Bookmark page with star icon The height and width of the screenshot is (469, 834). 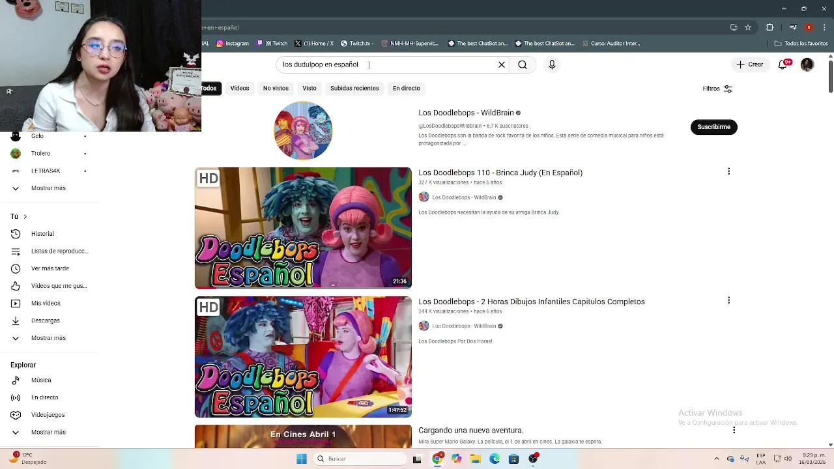click(x=748, y=27)
